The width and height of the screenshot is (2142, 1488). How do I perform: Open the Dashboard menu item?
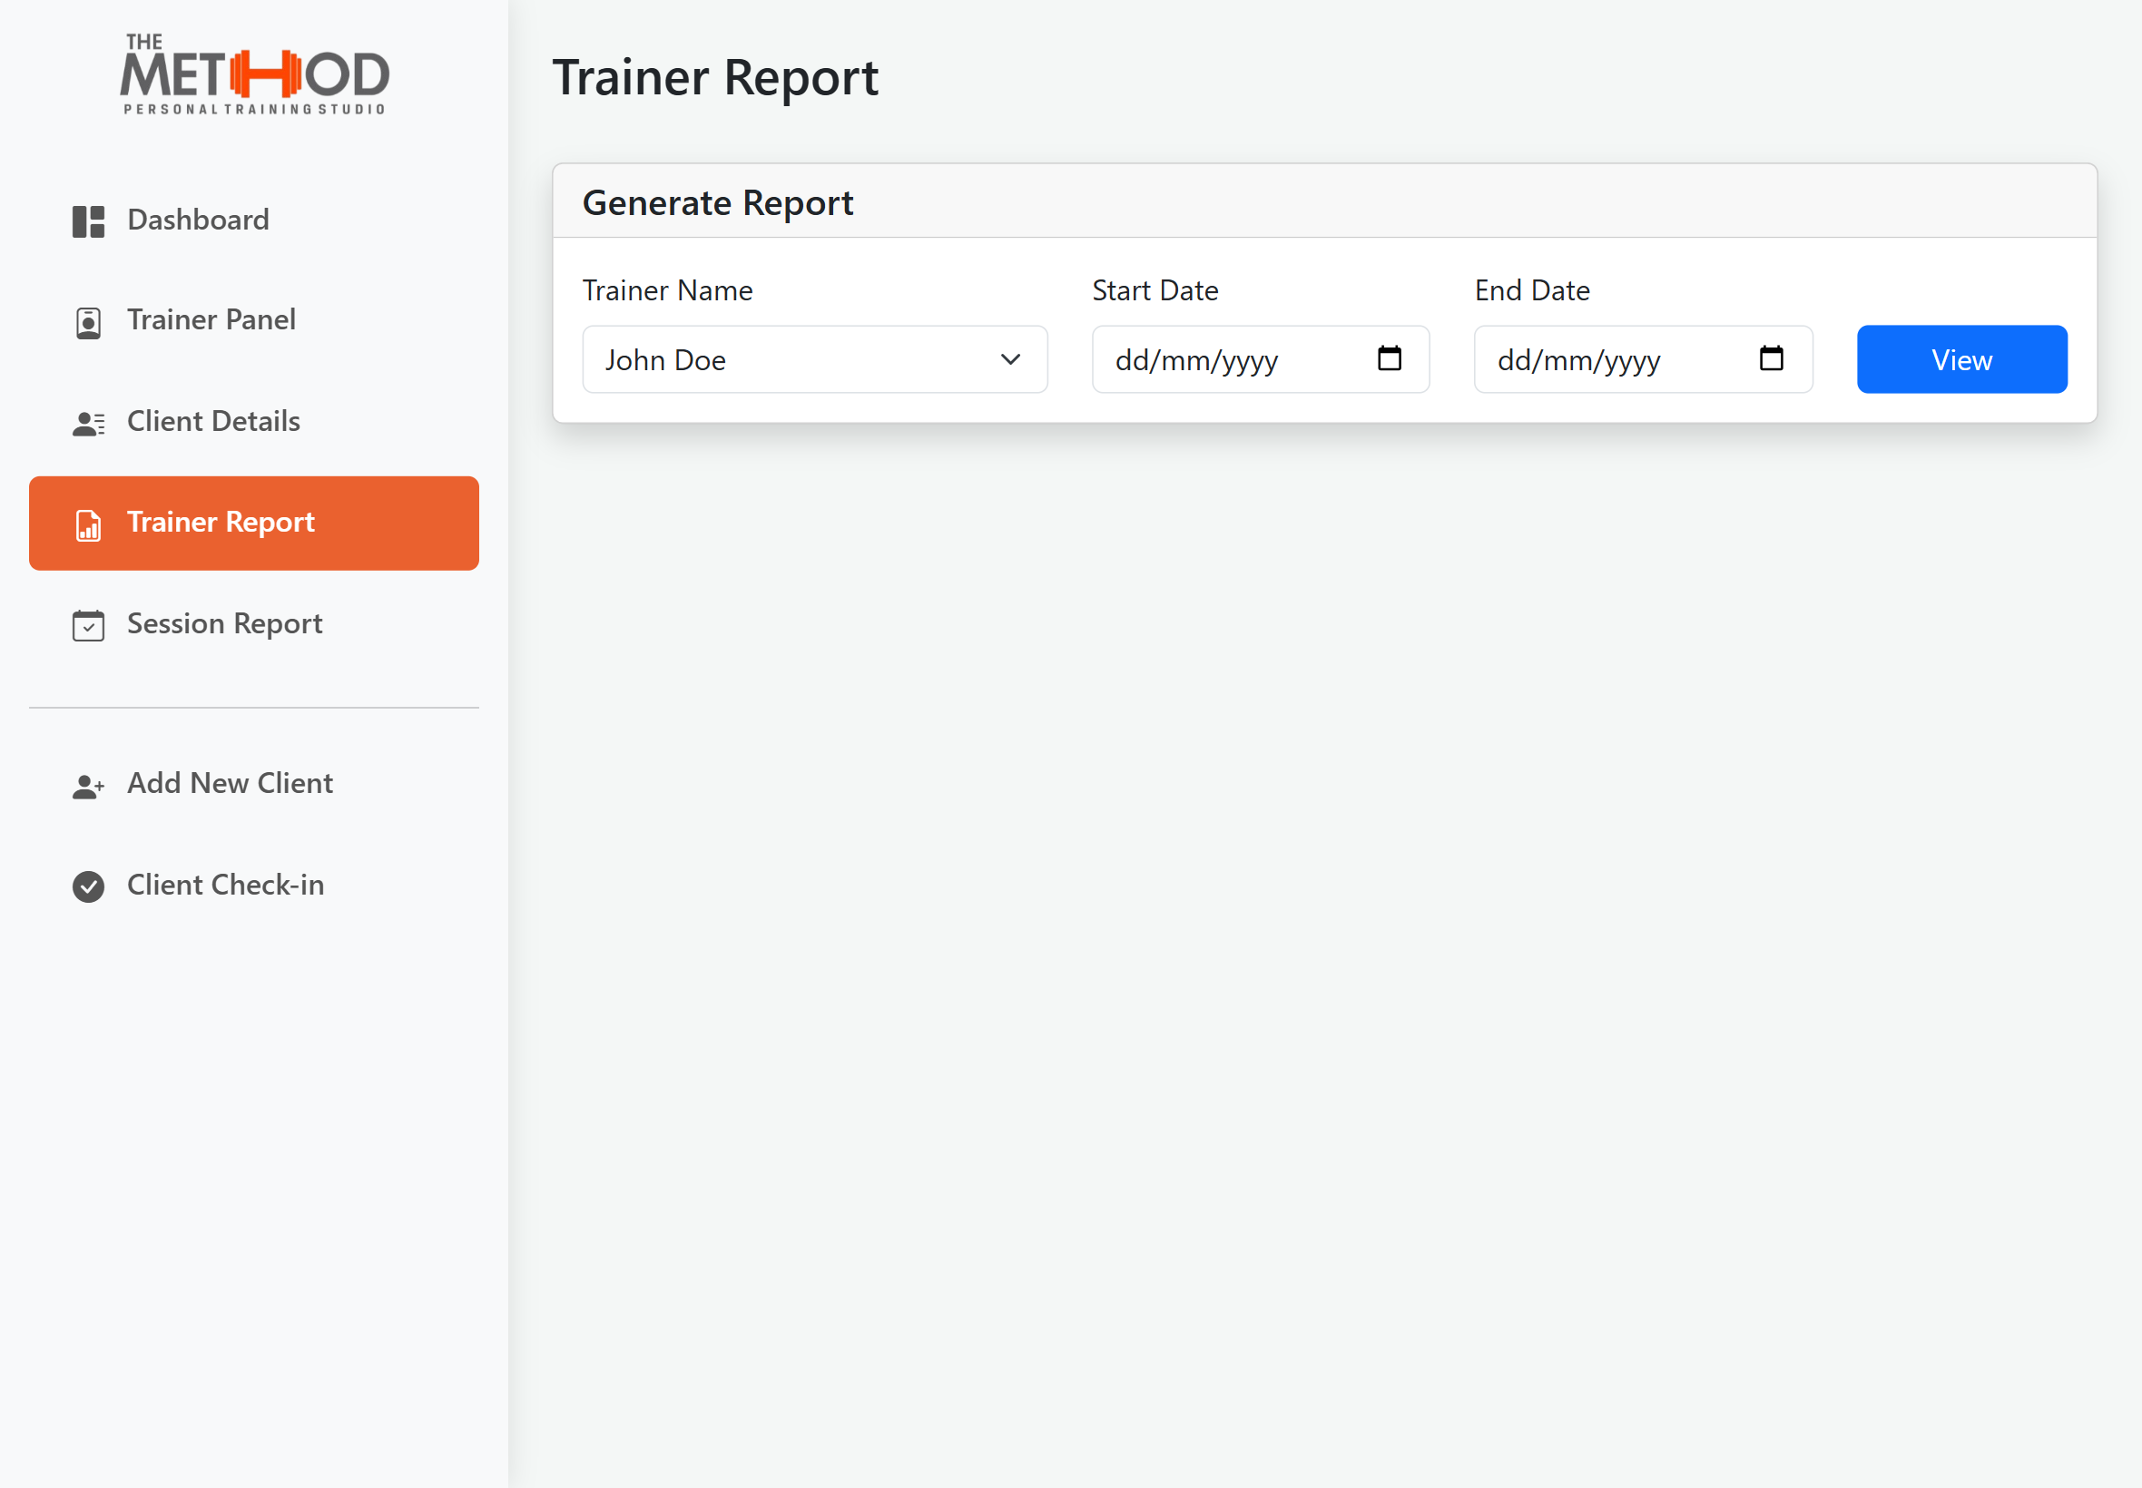(x=198, y=220)
